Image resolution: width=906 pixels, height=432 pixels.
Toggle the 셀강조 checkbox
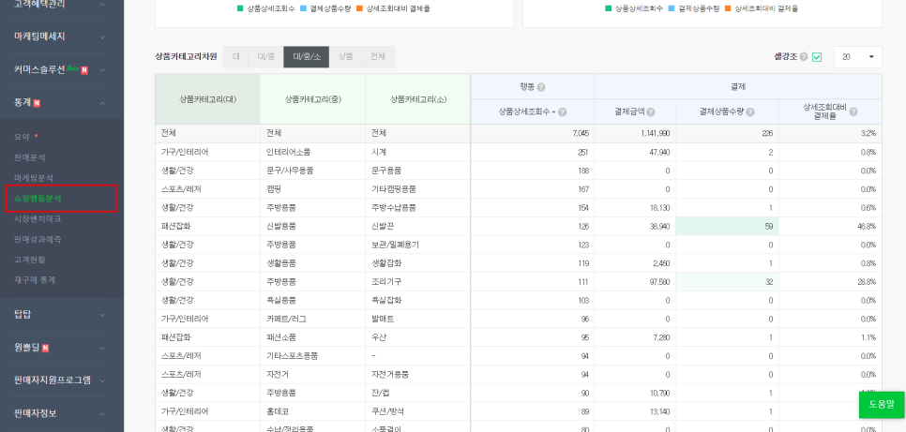817,57
